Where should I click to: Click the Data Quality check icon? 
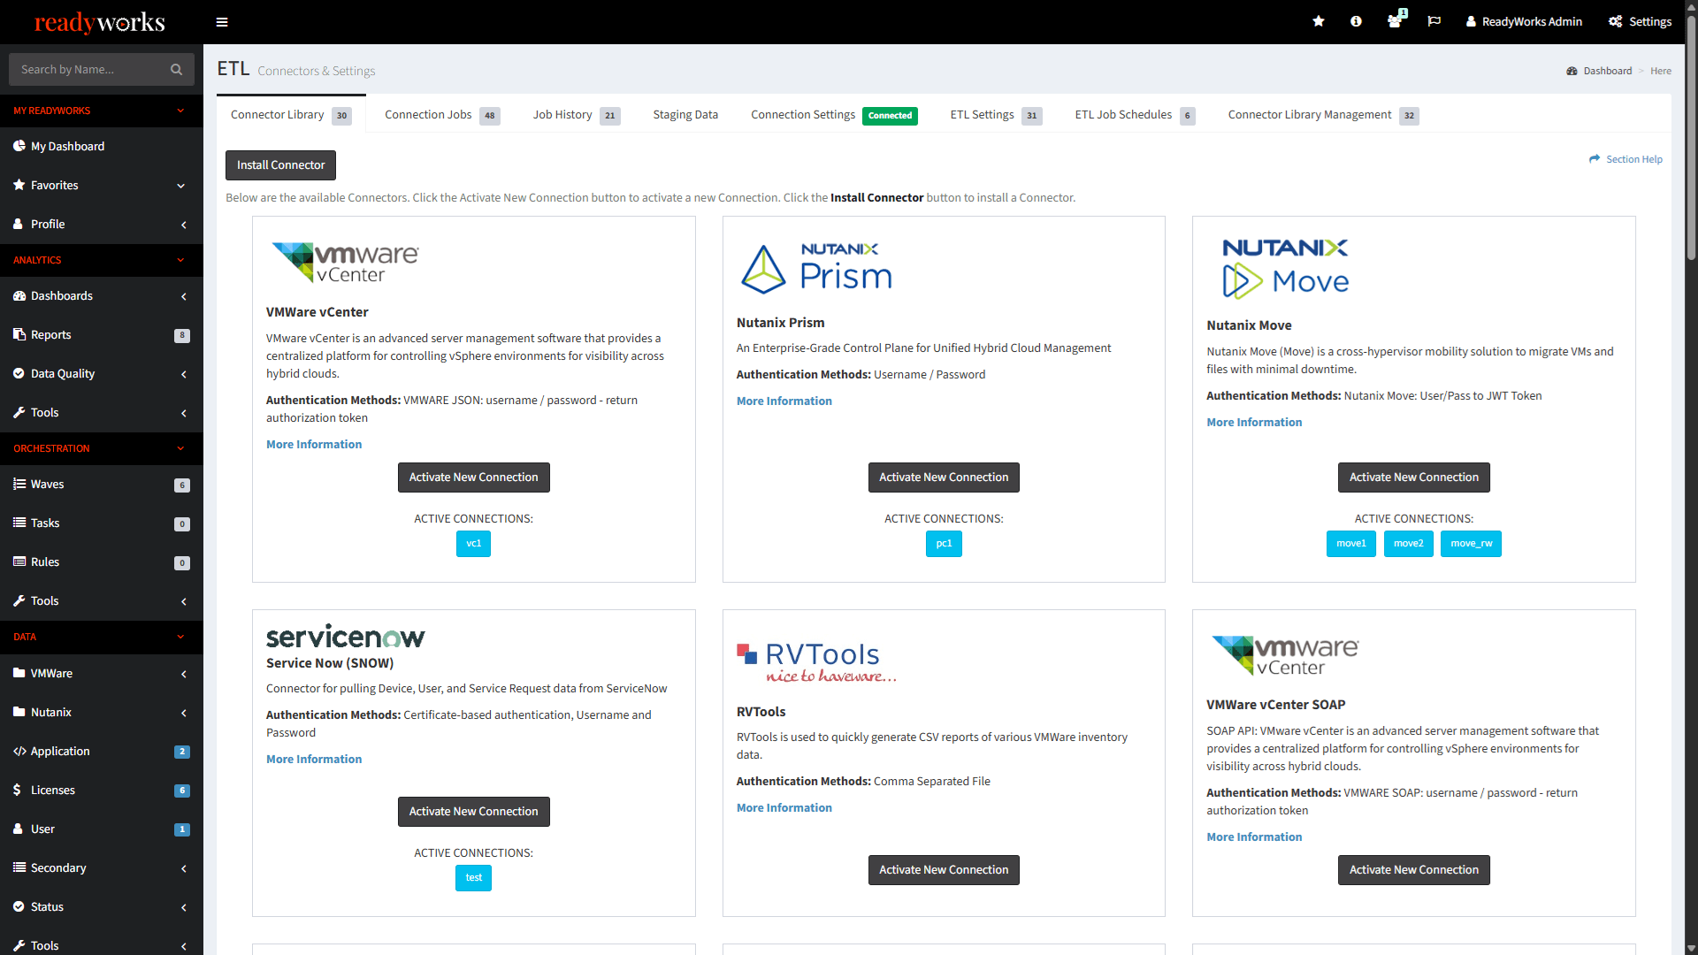(19, 373)
